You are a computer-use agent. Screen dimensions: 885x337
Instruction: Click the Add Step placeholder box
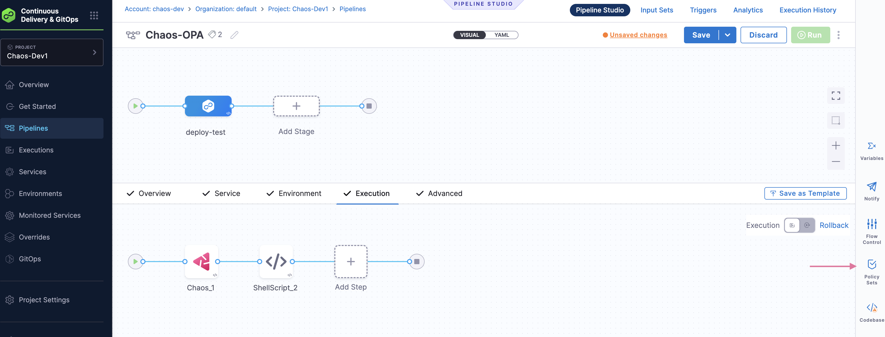350,262
